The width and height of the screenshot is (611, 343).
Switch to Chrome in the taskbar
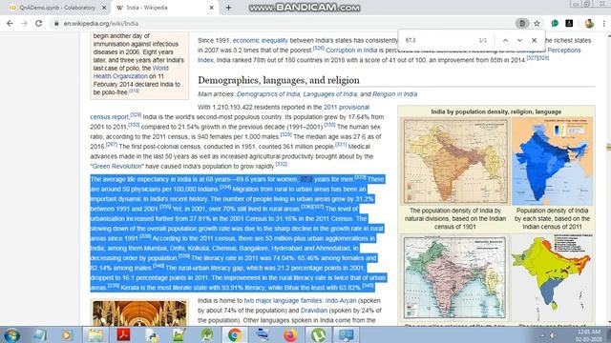pos(235,334)
